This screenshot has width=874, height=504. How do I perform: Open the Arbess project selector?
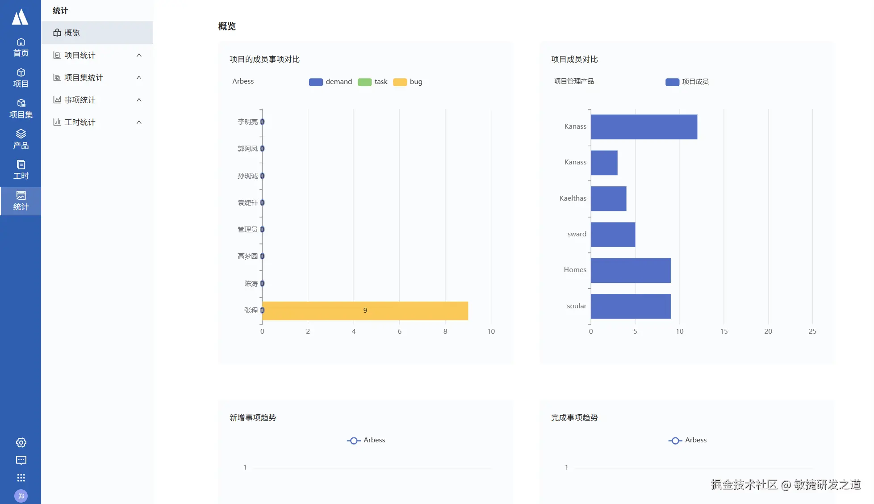243,81
